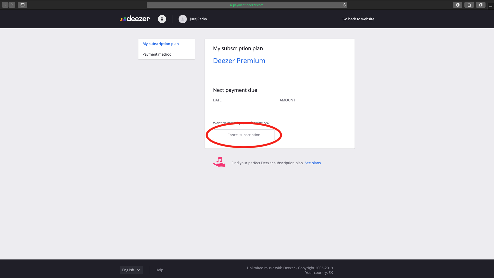This screenshot has width=494, height=278.
Task: Click the pink music hand icon
Action: [x=219, y=162]
